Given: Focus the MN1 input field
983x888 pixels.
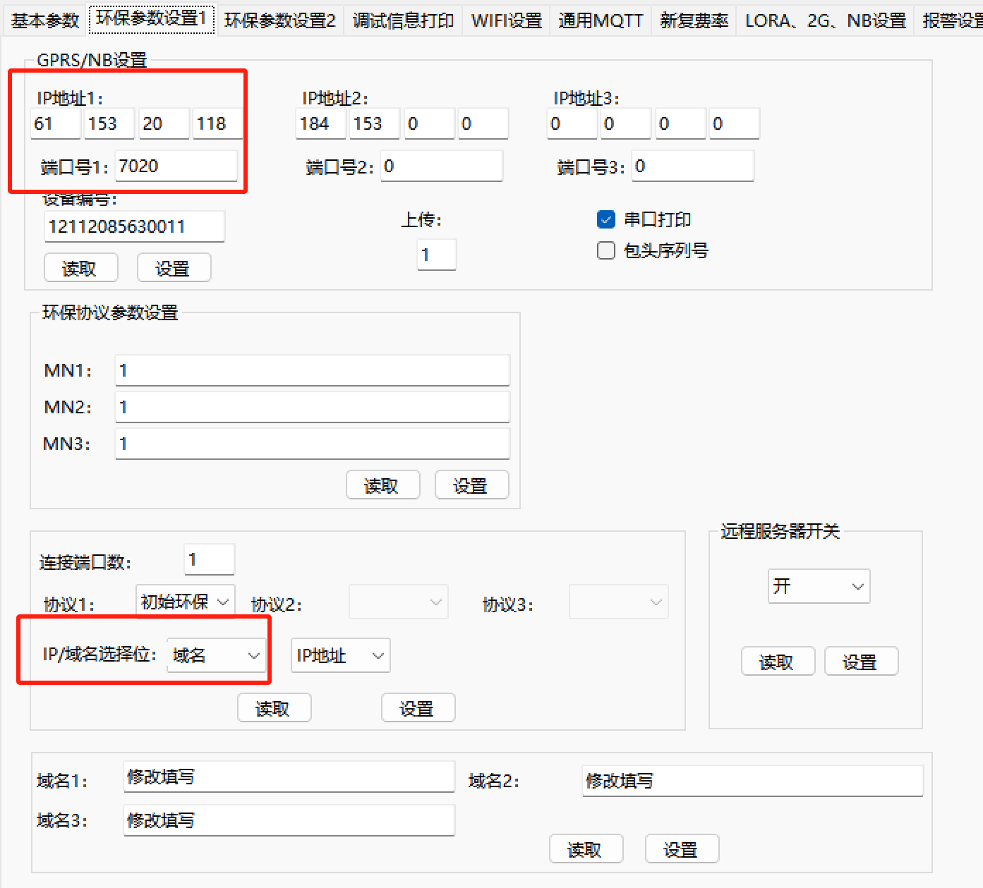Looking at the screenshot, I should [312, 370].
